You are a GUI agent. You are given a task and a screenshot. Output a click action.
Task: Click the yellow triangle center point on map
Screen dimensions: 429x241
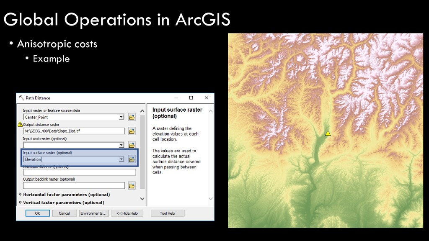(x=328, y=133)
